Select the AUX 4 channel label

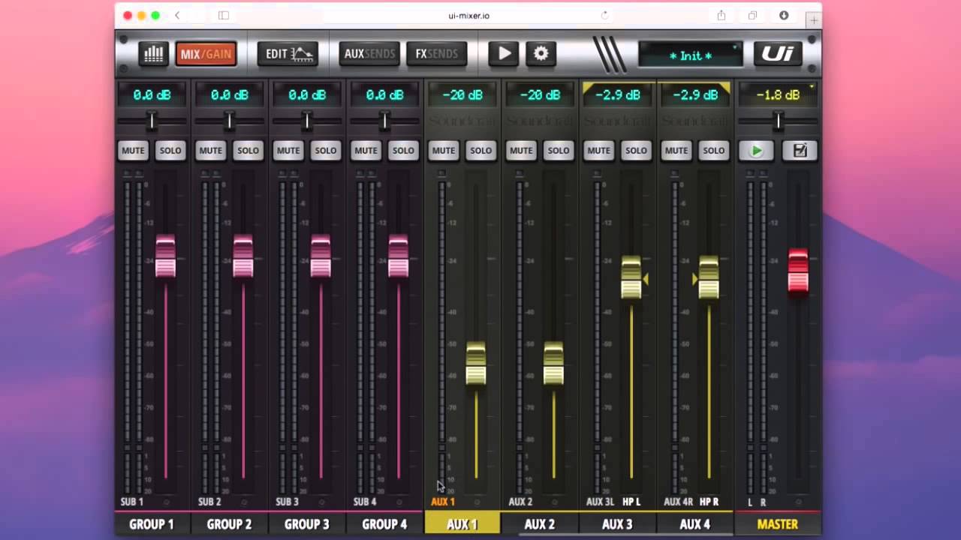694,524
